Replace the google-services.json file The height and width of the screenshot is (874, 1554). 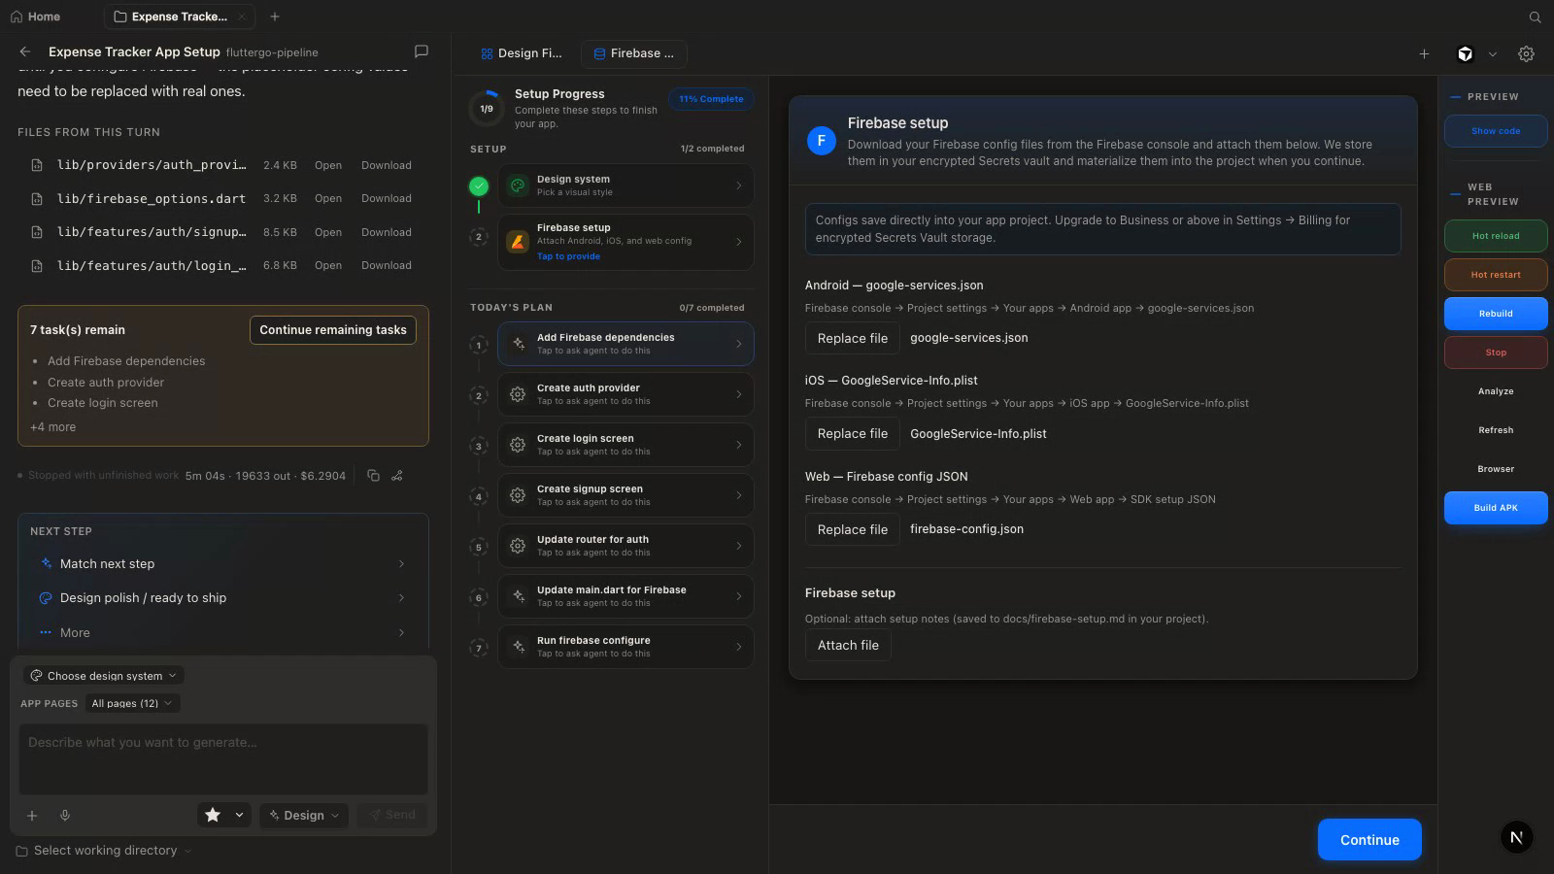coord(853,338)
